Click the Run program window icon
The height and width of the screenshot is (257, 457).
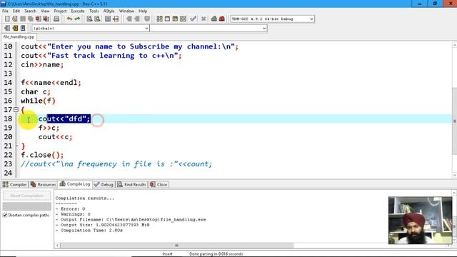[167, 19]
